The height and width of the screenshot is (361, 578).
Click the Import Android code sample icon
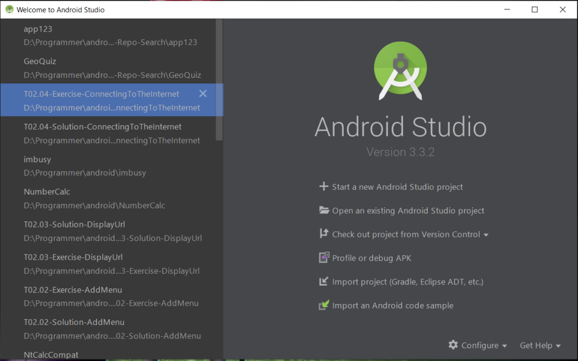click(x=323, y=305)
